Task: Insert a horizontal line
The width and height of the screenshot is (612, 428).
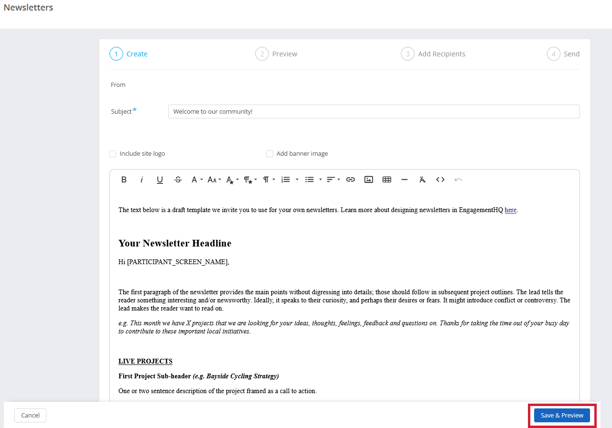Action: [405, 180]
